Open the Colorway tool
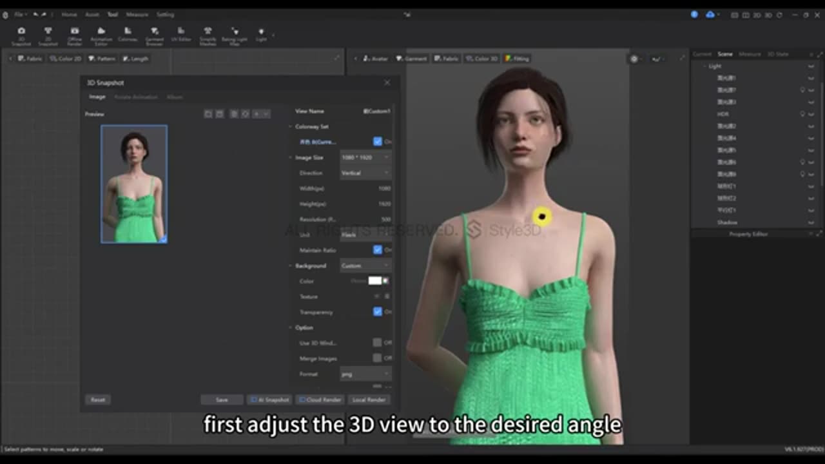The image size is (825, 464). pos(128,34)
